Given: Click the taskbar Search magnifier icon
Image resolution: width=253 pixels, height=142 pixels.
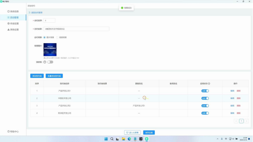Looking at the screenshot, I should (112, 139).
